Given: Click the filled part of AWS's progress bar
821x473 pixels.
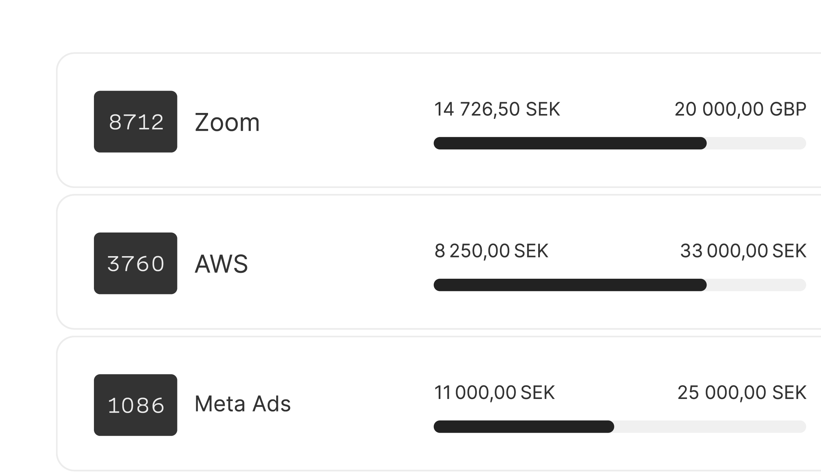Looking at the screenshot, I should 570,285.
